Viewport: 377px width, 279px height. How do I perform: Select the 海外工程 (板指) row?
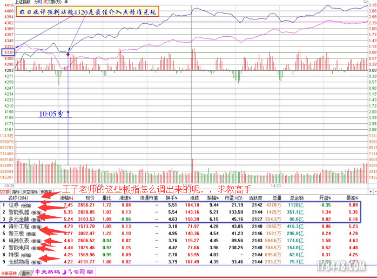[x=180, y=226]
